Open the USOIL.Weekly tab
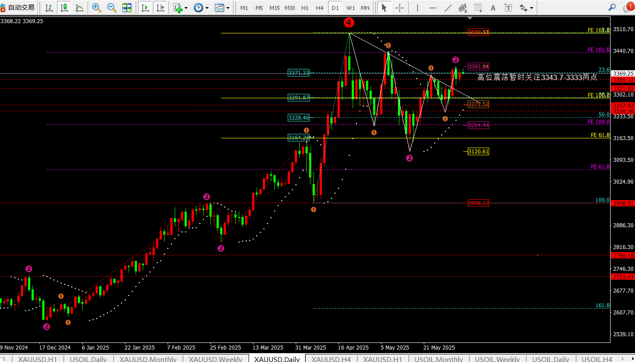 (x=498, y=359)
